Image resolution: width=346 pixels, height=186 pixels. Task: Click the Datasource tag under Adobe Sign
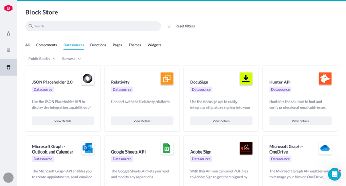pyautogui.click(x=201, y=159)
